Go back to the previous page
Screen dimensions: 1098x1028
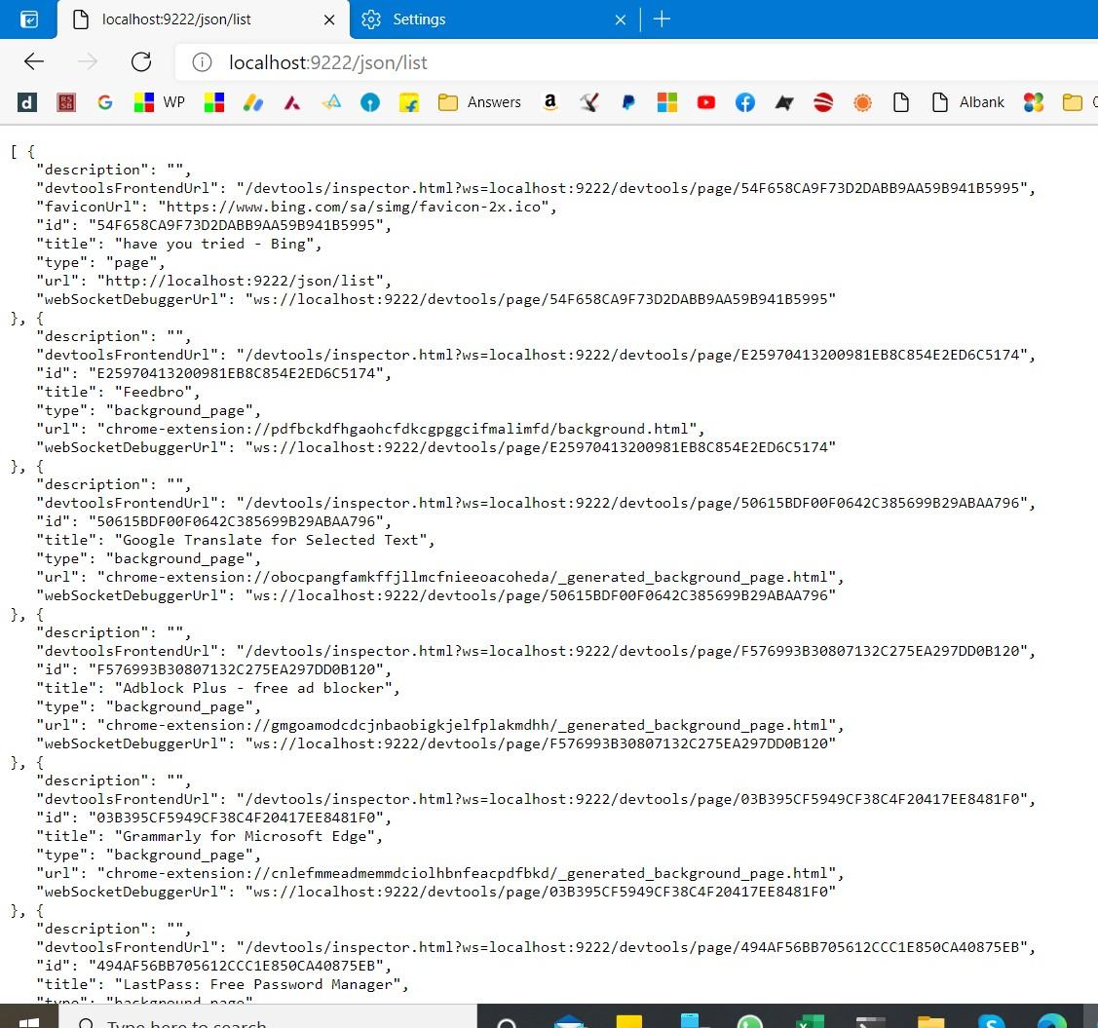click(x=33, y=61)
